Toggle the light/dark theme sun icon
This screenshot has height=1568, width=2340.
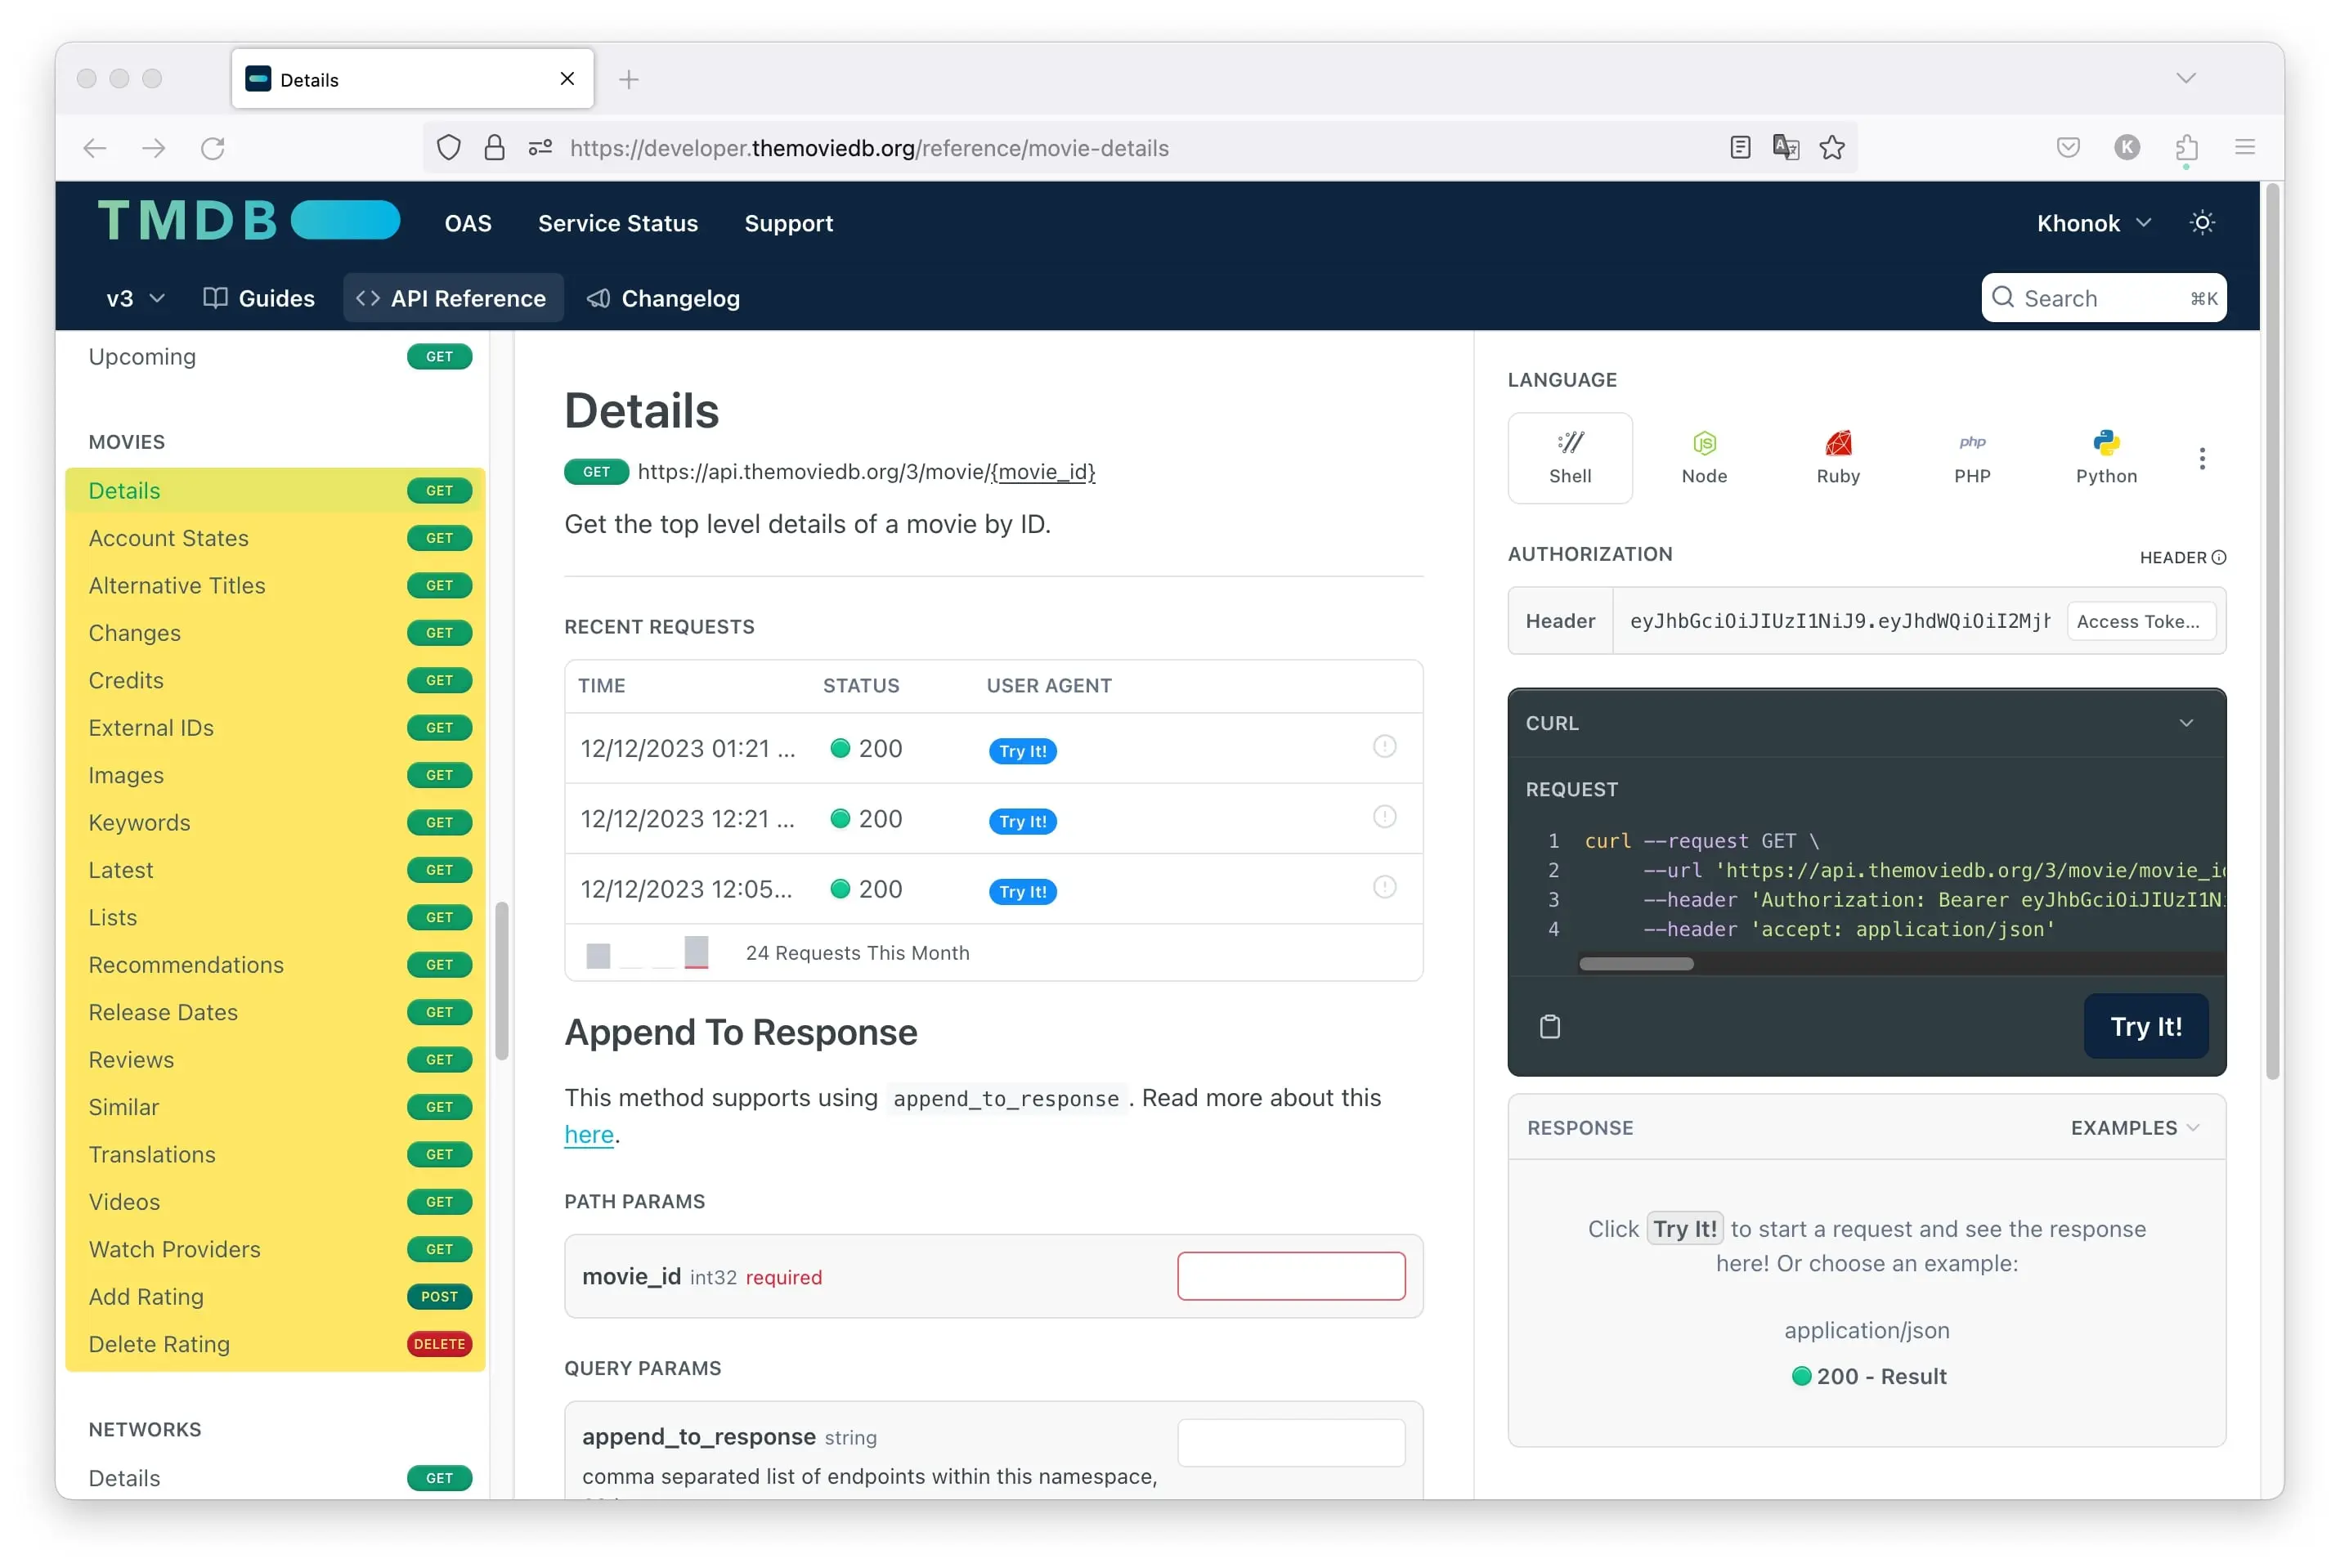(x=2202, y=223)
